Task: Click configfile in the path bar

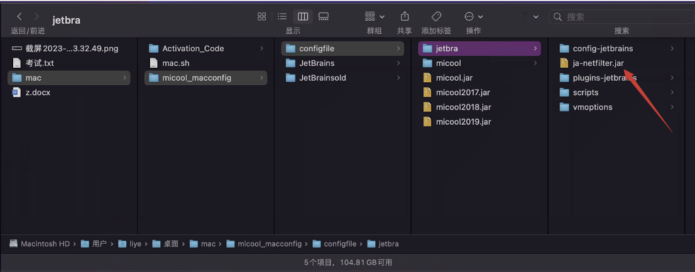Action: tap(339, 244)
